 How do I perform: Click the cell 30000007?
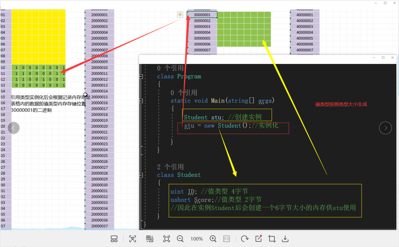click(x=202, y=50)
